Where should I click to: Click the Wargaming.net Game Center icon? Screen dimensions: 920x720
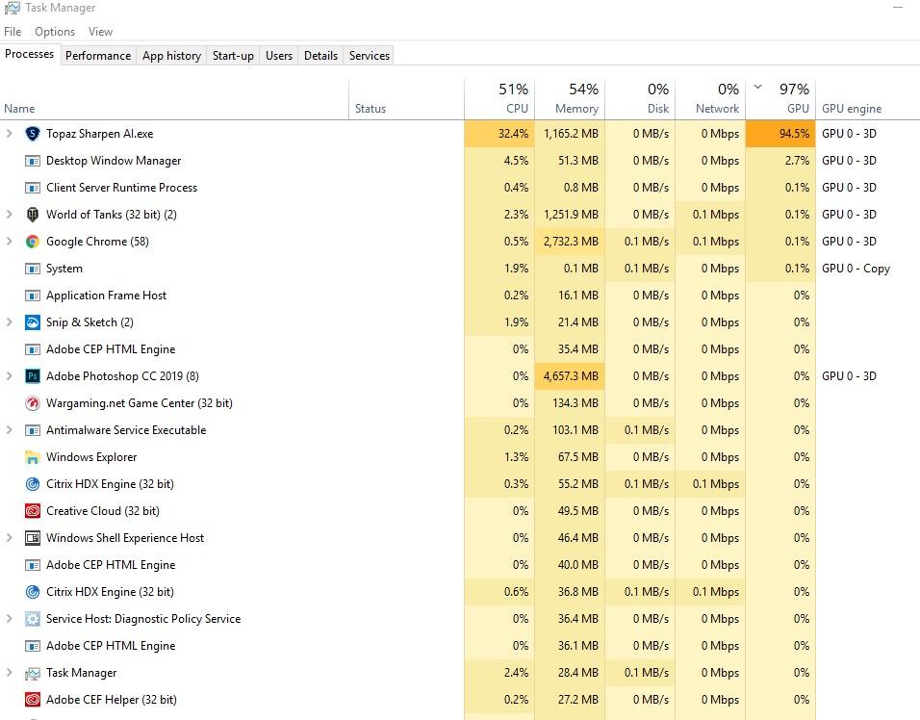[33, 403]
